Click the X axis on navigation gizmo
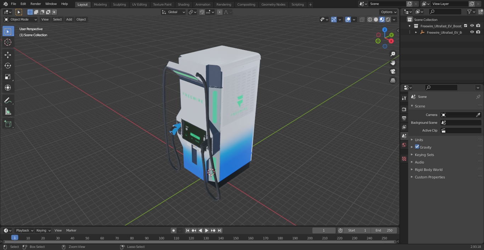This screenshot has height=250, width=484. coord(391,41)
